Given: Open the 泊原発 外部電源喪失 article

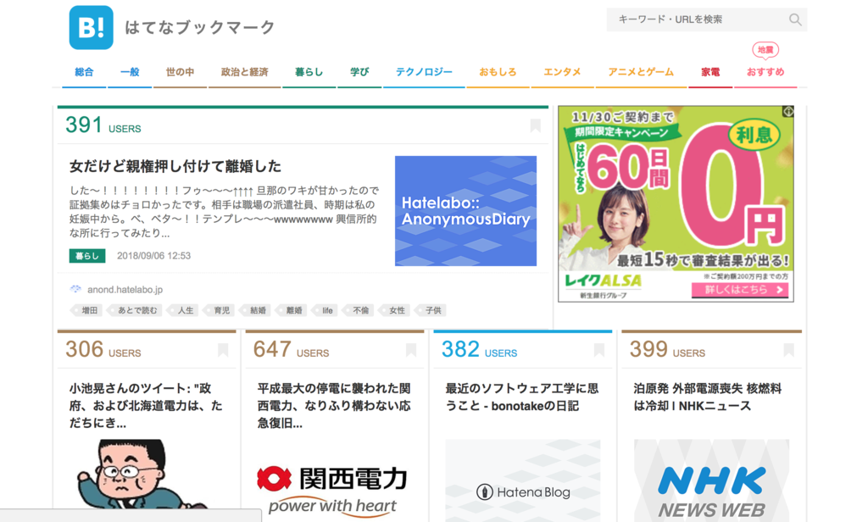Looking at the screenshot, I should pyautogui.click(x=708, y=397).
